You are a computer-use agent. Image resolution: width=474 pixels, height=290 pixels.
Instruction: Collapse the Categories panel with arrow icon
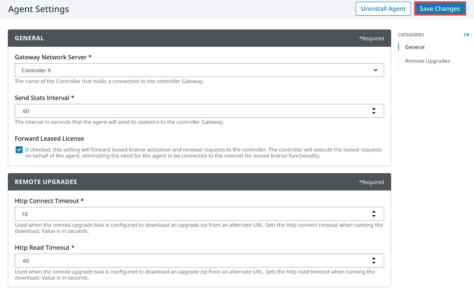(467, 35)
